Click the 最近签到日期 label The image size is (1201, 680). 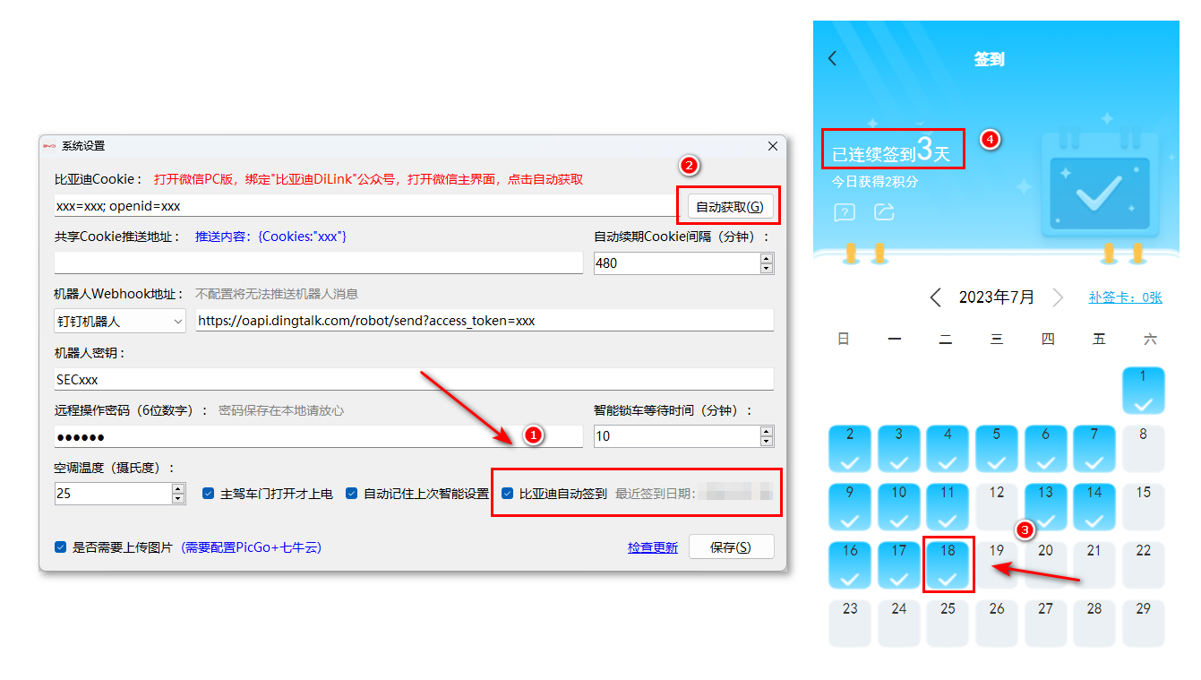(x=656, y=494)
